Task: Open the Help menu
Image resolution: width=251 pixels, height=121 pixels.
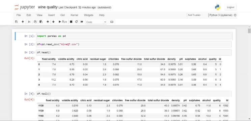Action: click(x=102, y=15)
